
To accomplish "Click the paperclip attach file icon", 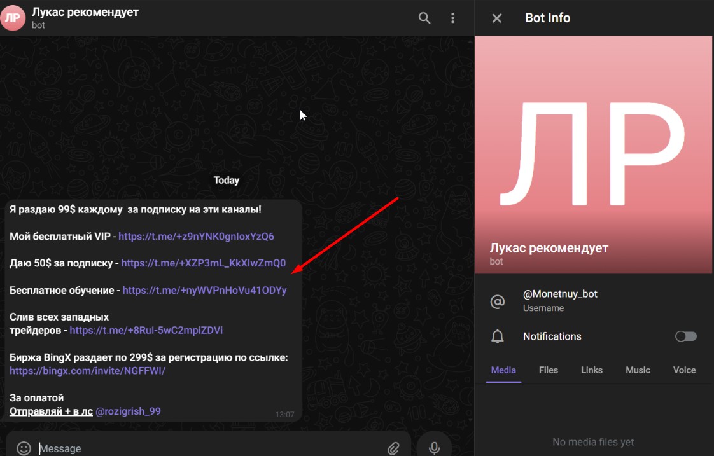I will pyautogui.click(x=393, y=448).
